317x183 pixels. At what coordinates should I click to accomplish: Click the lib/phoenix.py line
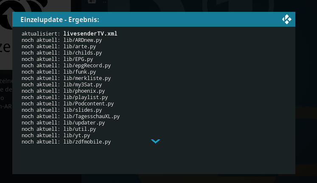[63, 91]
